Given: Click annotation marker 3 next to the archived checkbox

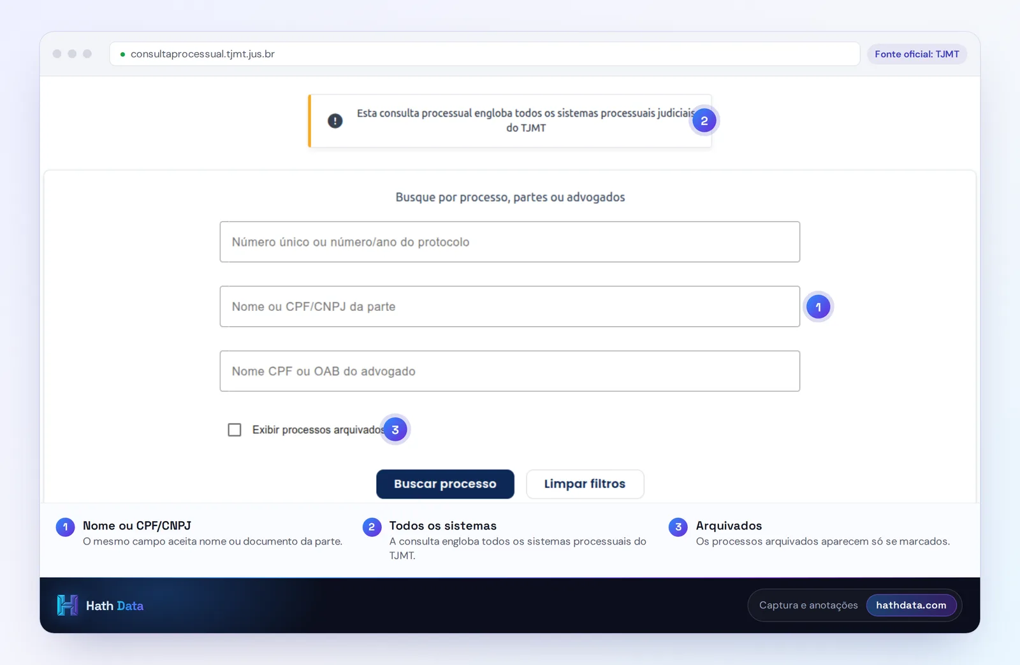Looking at the screenshot, I should point(395,430).
